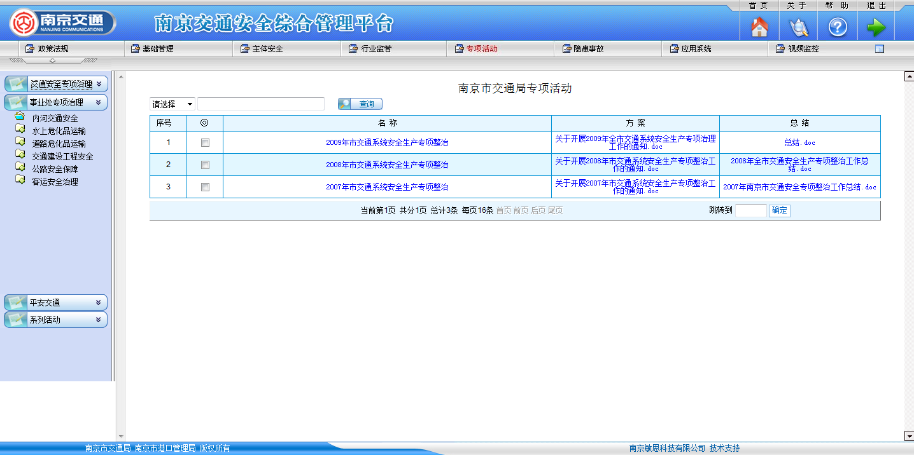Click the 客运安全治理 folder icon
914x455 pixels.
20,180
